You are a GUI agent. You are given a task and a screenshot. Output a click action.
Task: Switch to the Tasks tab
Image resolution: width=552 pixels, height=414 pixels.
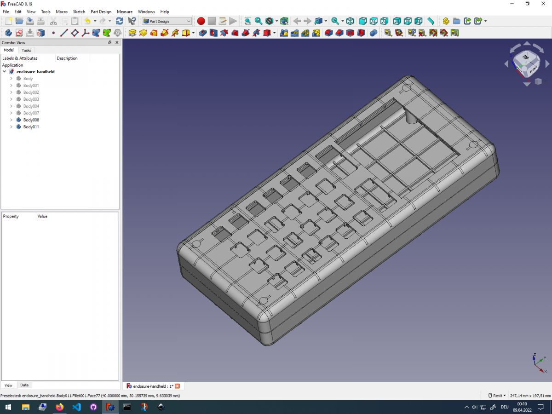point(26,50)
